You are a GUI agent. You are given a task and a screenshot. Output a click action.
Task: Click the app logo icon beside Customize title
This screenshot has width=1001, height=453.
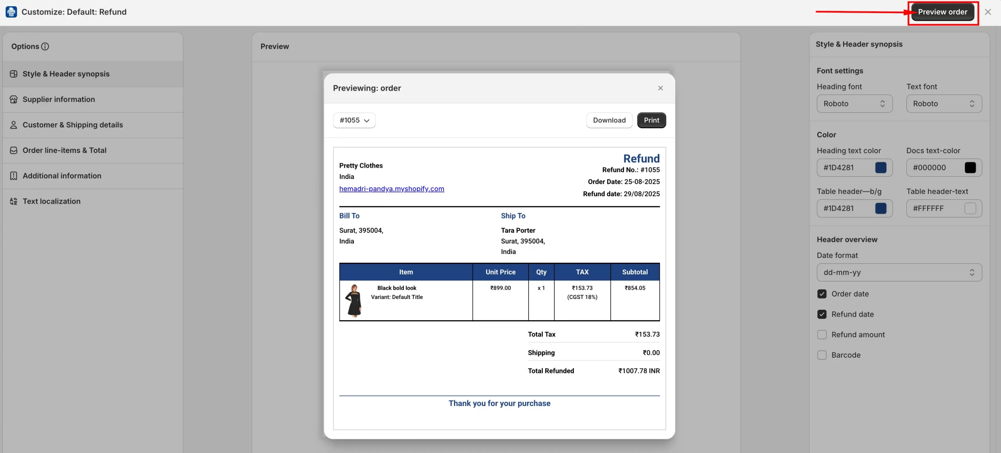click(11, 12)
